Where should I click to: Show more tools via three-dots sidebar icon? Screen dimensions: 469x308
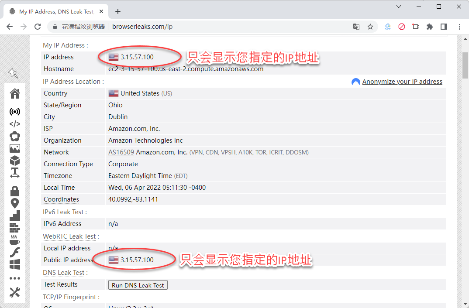pyautogui.click(x=15, y=278)
